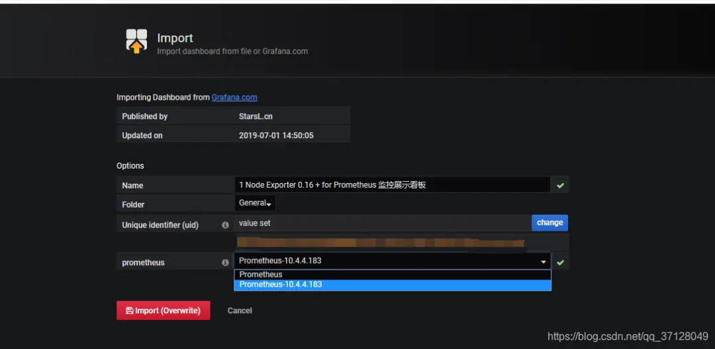Click the 'value set' uid field

(383, 223)
